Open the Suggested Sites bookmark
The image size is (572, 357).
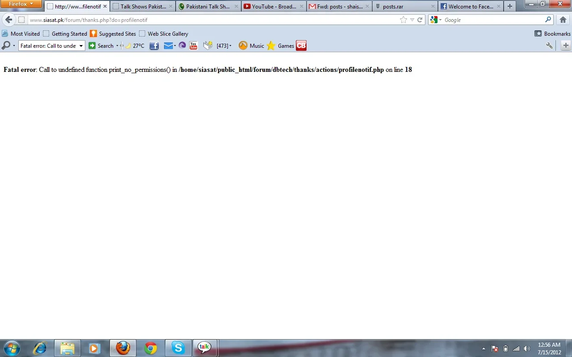113,33
